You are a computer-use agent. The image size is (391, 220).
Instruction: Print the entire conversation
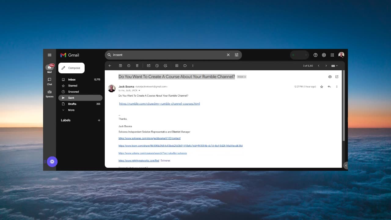[330, 77]
